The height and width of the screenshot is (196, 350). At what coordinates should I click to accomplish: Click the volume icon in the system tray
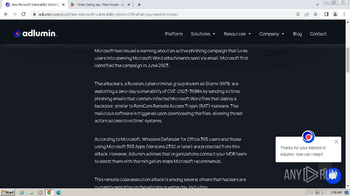(311, 192)
